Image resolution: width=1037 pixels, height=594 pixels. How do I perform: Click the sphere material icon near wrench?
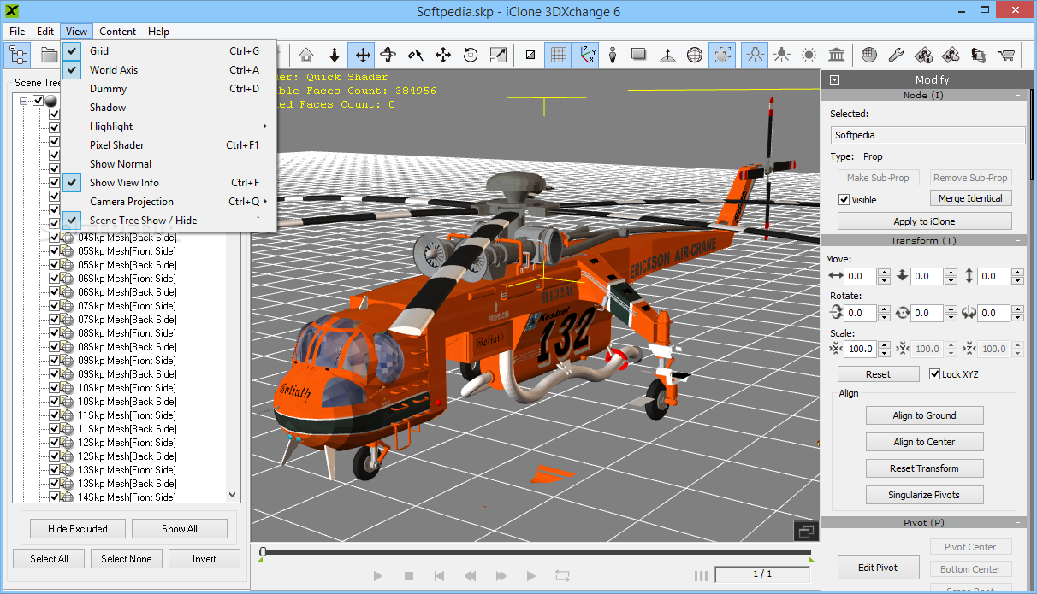point(868,56)
